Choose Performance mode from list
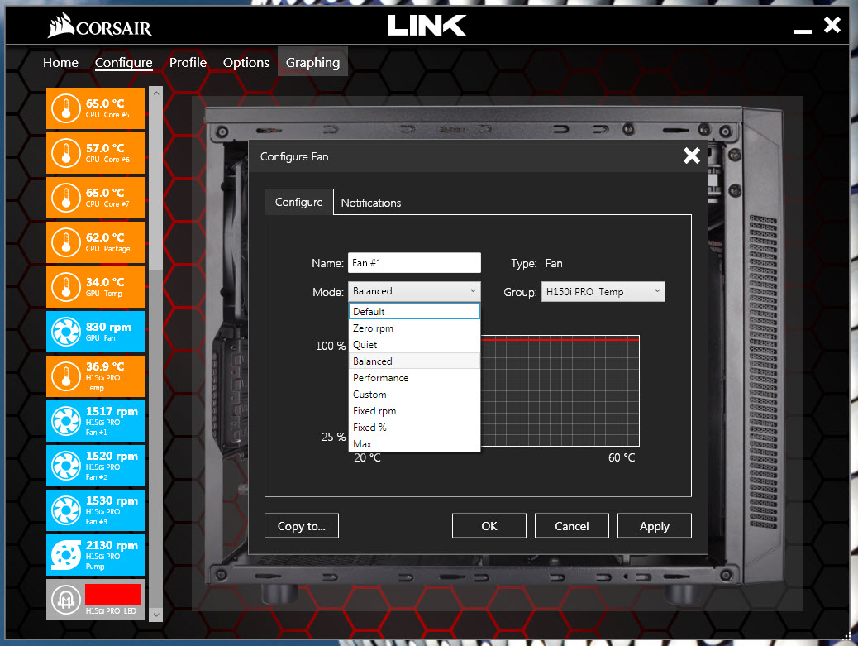858x646 pixels. coord(414,378)
